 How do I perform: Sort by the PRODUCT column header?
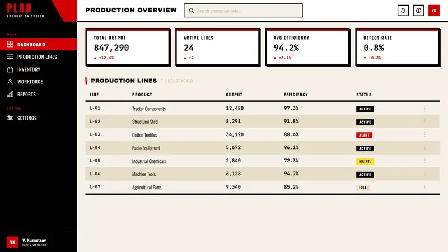click(x=142, y=95)
